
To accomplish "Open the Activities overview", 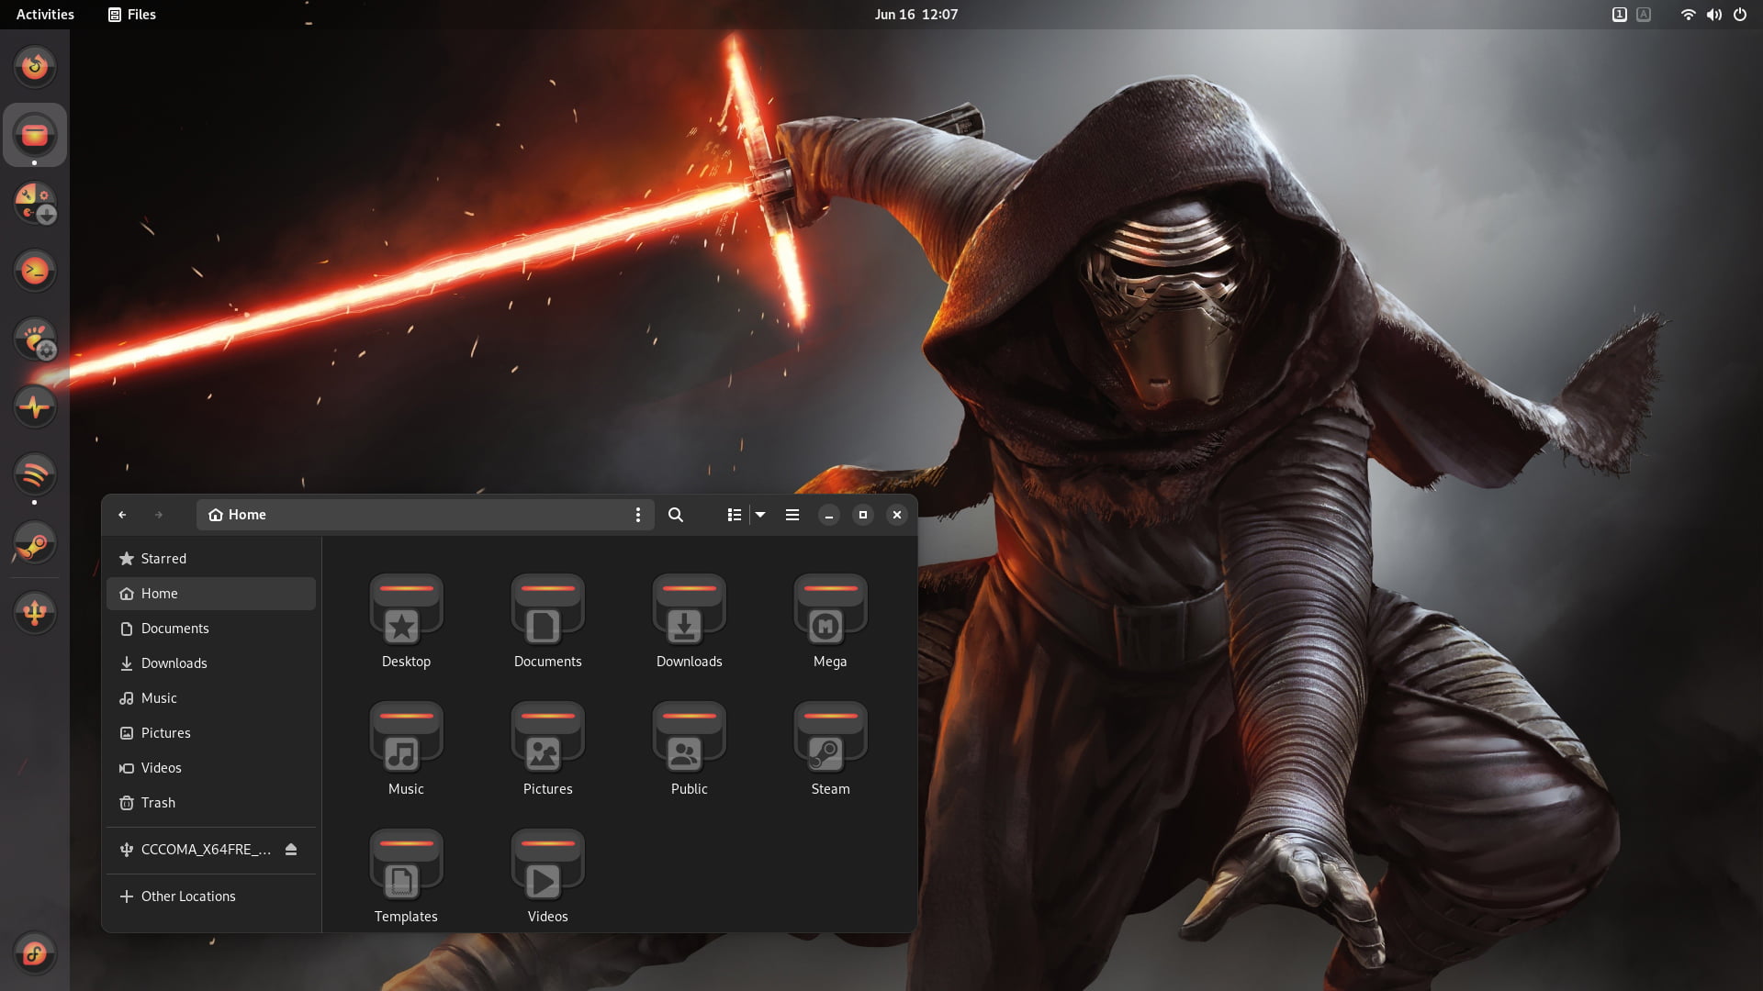I will (45, 15).
